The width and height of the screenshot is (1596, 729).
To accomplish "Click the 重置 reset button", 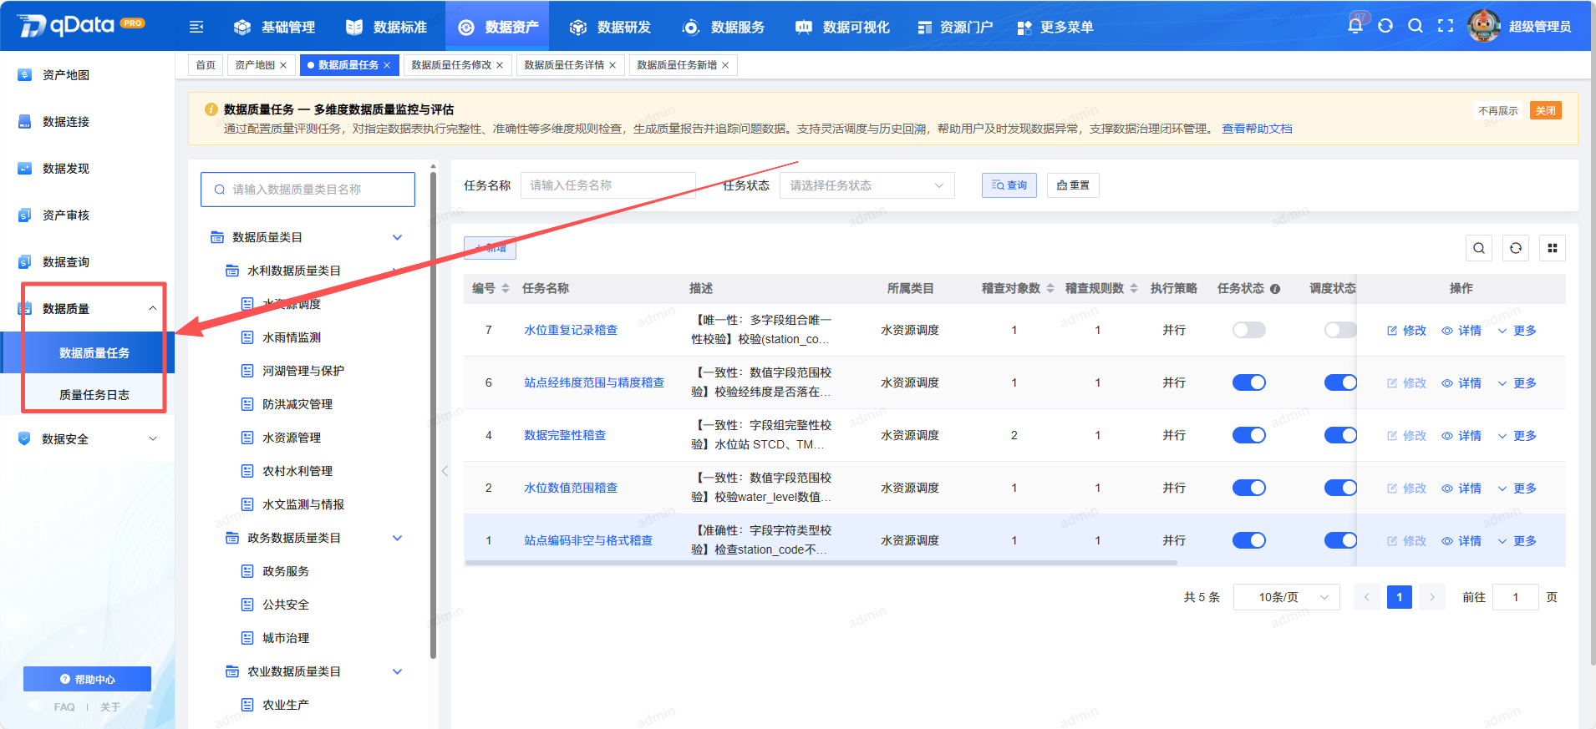I will tap(1073, 185).
